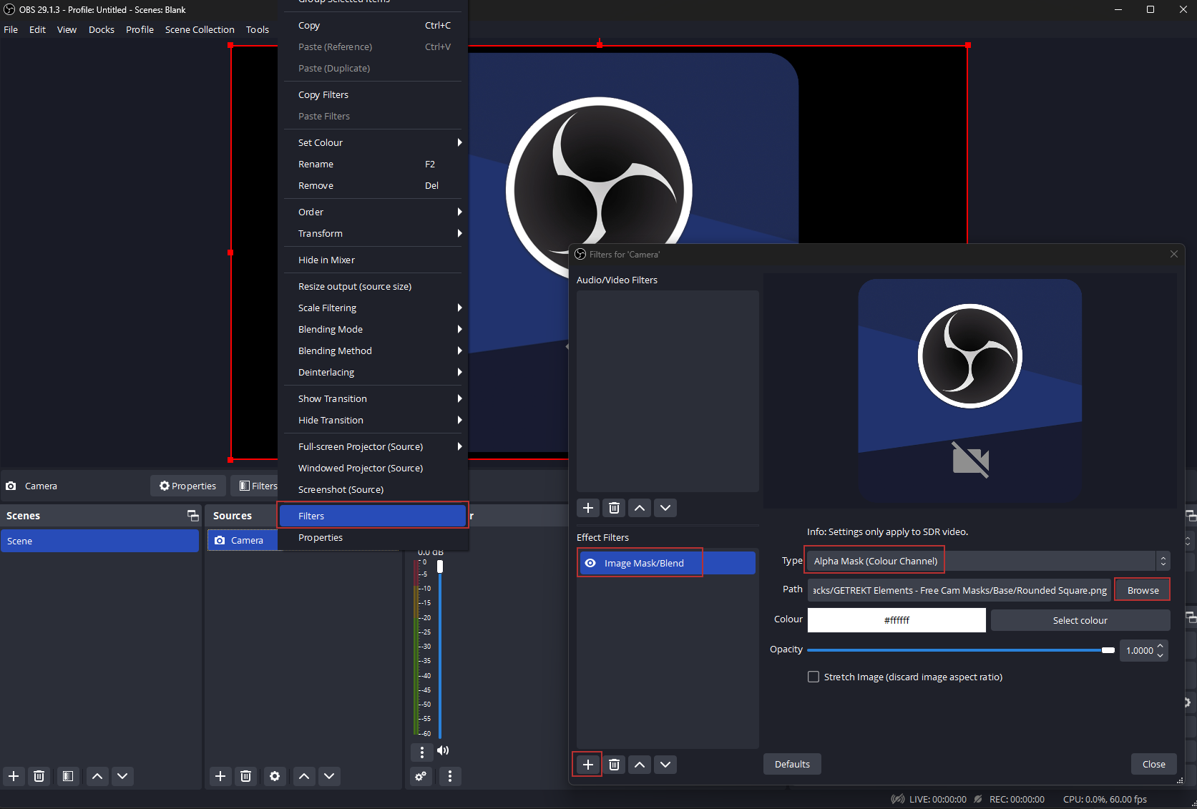Expand Transform submenu

[374, 233]
